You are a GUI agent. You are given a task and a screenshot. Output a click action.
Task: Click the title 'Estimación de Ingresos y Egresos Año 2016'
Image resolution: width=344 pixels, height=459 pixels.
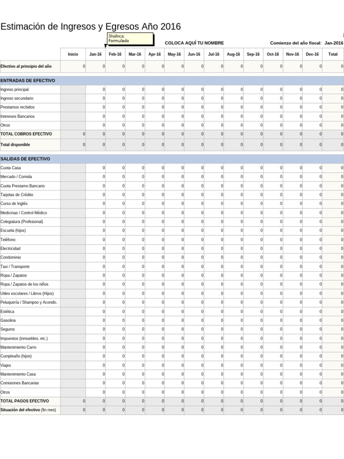point(90,26)
